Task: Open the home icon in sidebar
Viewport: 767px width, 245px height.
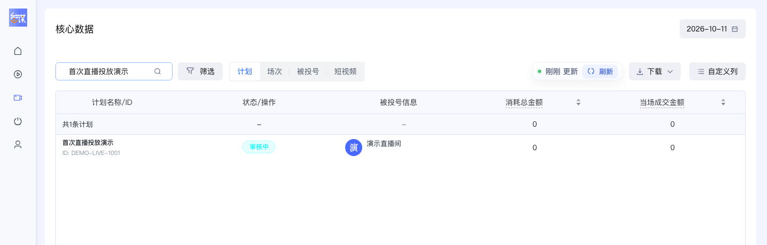Action: [18, 51]
